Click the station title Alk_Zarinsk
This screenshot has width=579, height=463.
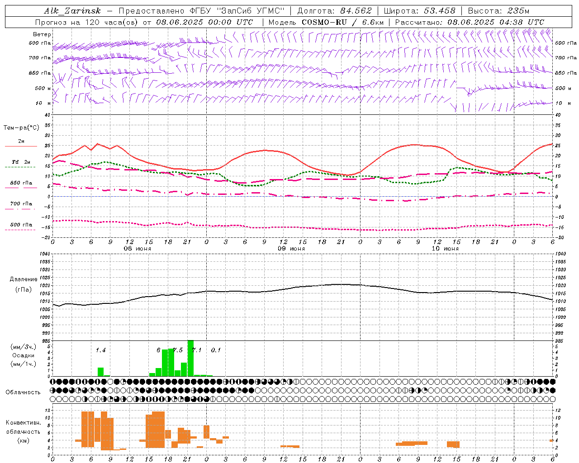click(72, 11)
